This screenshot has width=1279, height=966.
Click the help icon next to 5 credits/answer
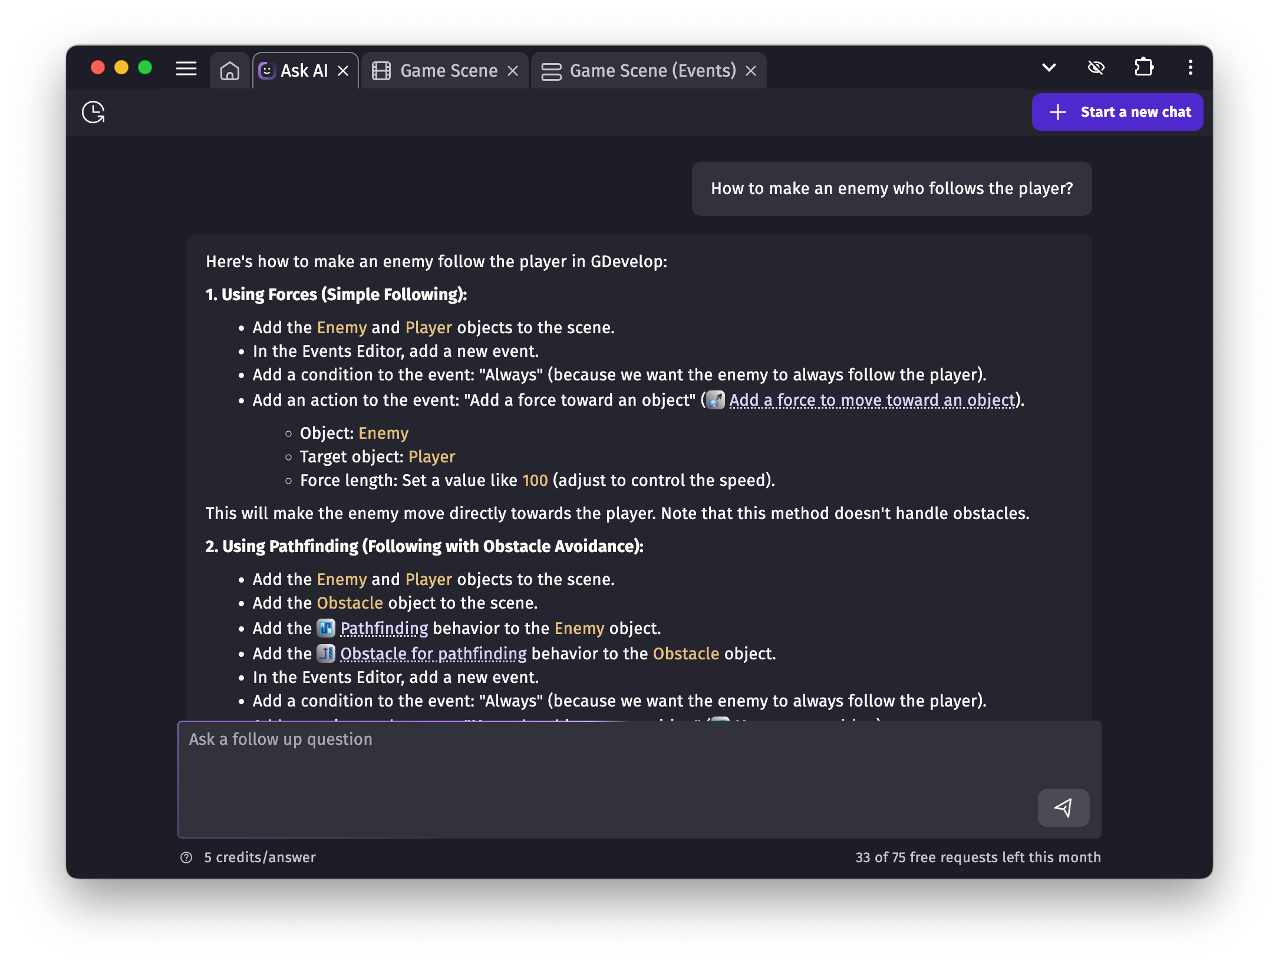point(186,857)
